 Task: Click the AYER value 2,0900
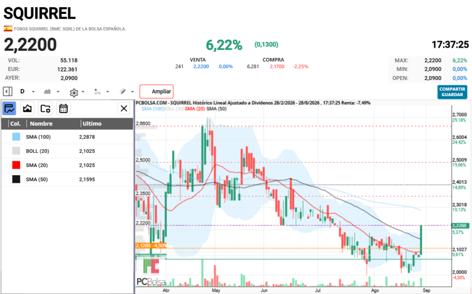point(69,78)
